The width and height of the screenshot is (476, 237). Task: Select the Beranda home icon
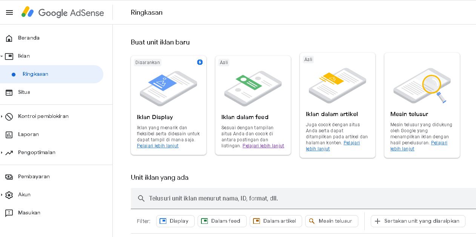coord(9,38)
